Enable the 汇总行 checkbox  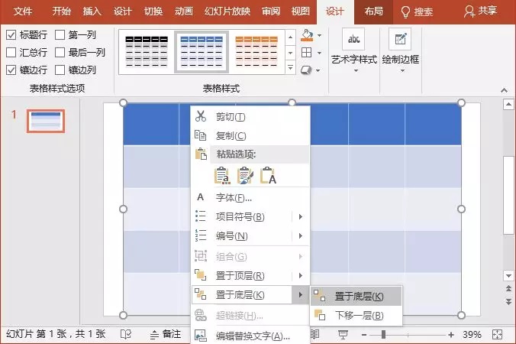tap(11, 52)
